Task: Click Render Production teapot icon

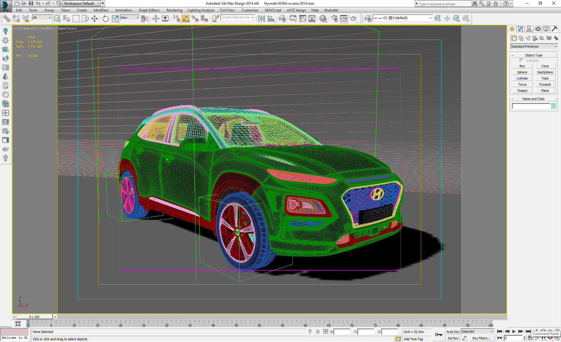Action: point(353,19)
